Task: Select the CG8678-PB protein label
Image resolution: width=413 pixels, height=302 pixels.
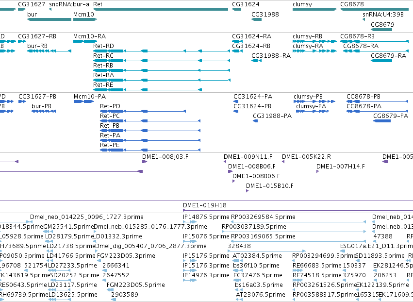Action: coord(363,97)
